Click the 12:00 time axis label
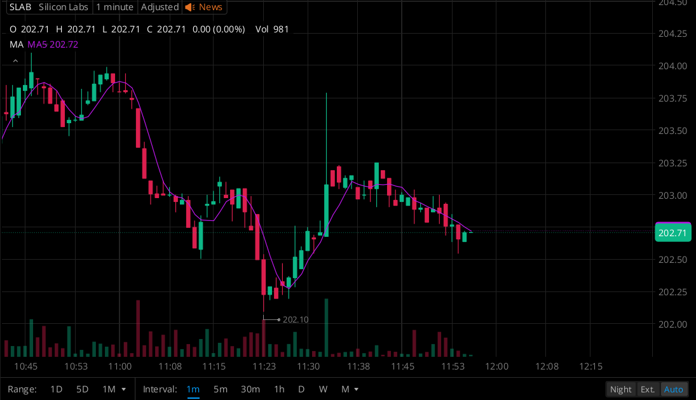 click(x=496, y=366)
